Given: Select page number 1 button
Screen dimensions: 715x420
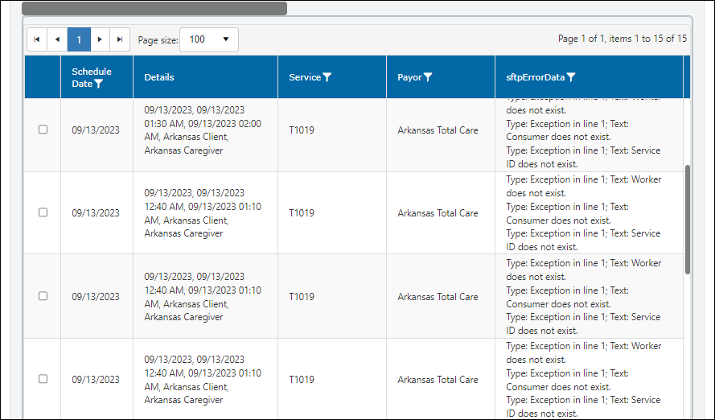Looking at the screenshot, I should coord(79,39).
